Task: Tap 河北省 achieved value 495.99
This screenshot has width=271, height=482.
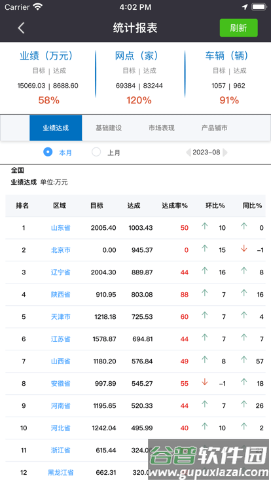Action: coord(142,428)
